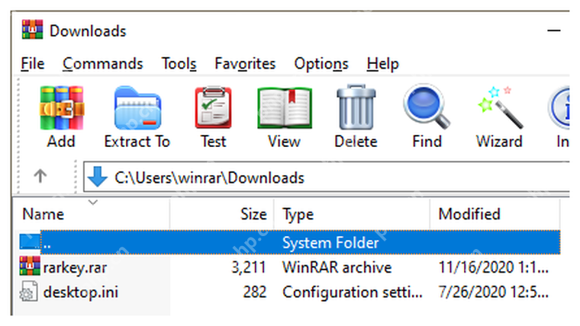Click the Configuration setti... type cell
Image resolution: width=580 pixels, height=326 pixels.
353,292
